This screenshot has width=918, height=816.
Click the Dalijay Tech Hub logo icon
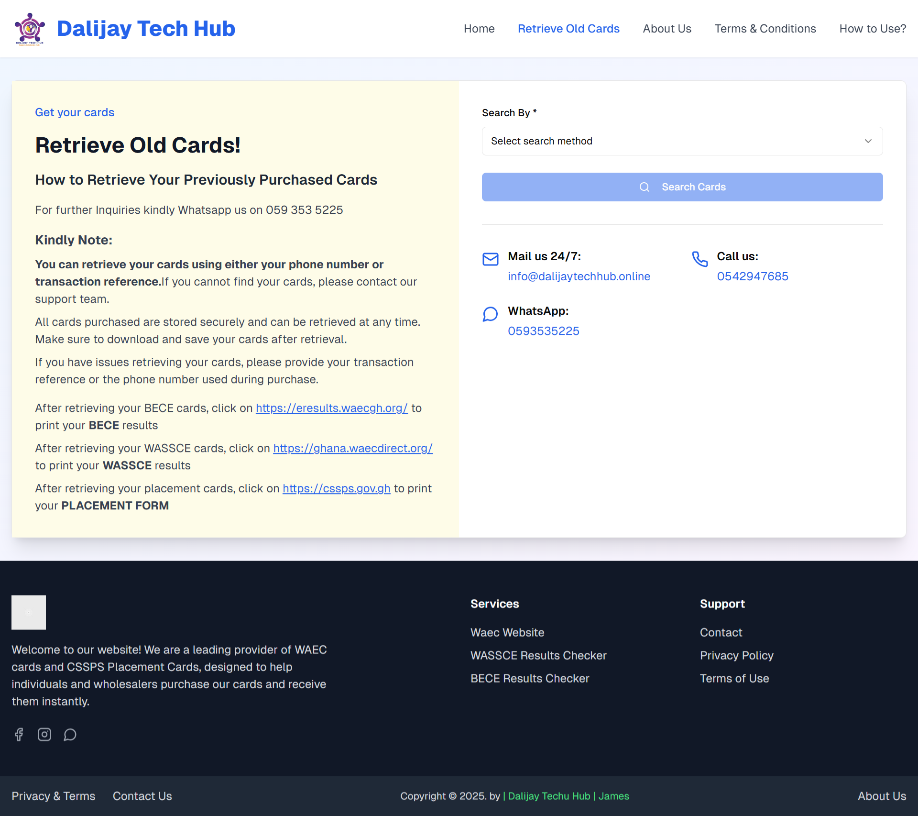(x=30, y=29)
